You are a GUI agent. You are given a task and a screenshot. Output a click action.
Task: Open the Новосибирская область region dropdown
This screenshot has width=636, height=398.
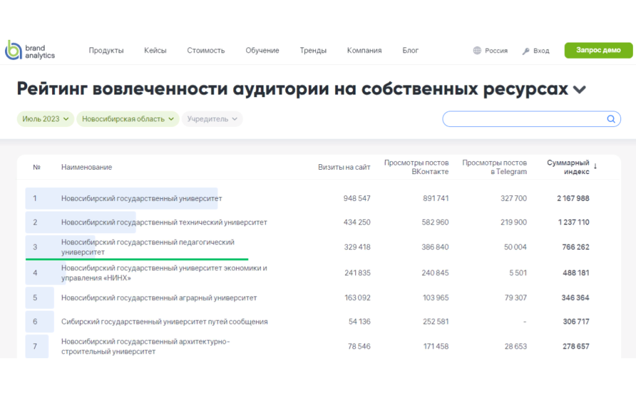tap(127, 119)
